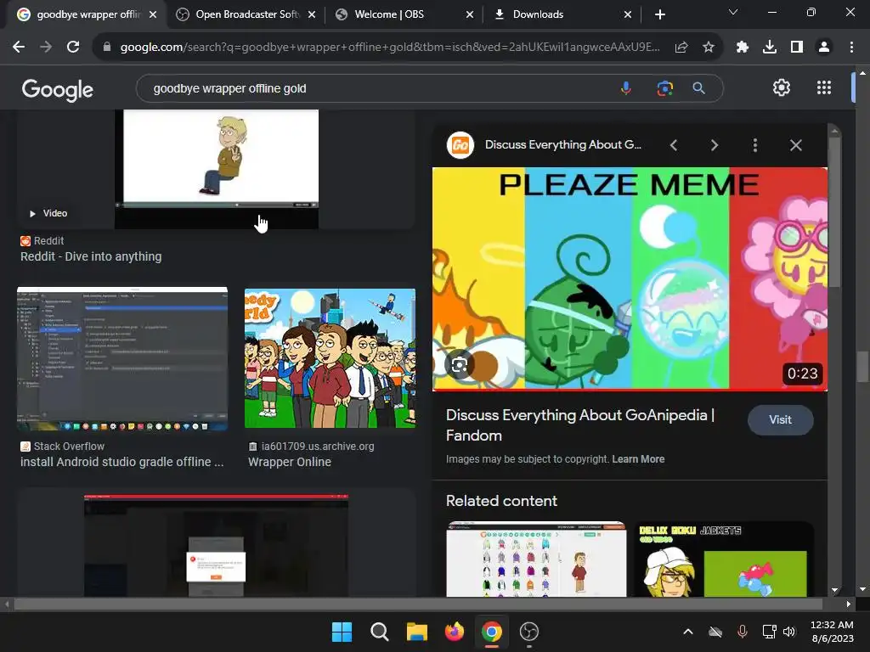Click the blue search magnifier icon

point(698,88)
